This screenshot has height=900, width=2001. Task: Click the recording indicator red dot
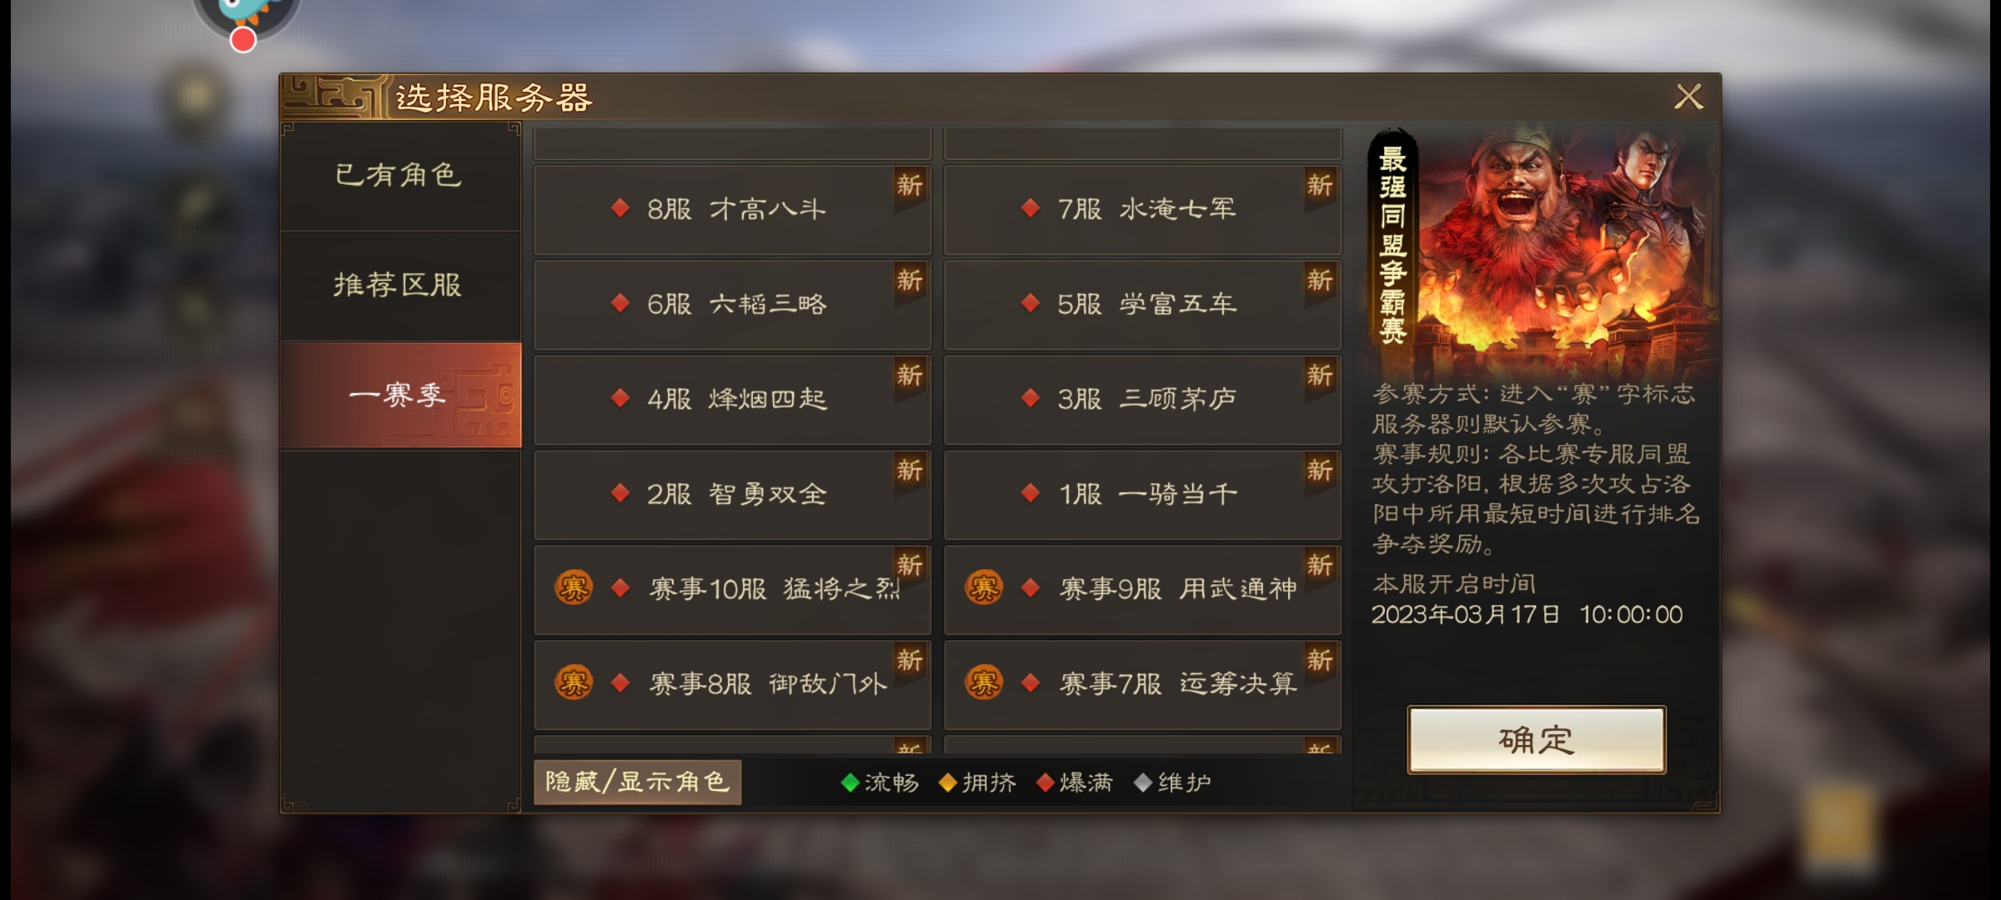(x=243, y=39)
